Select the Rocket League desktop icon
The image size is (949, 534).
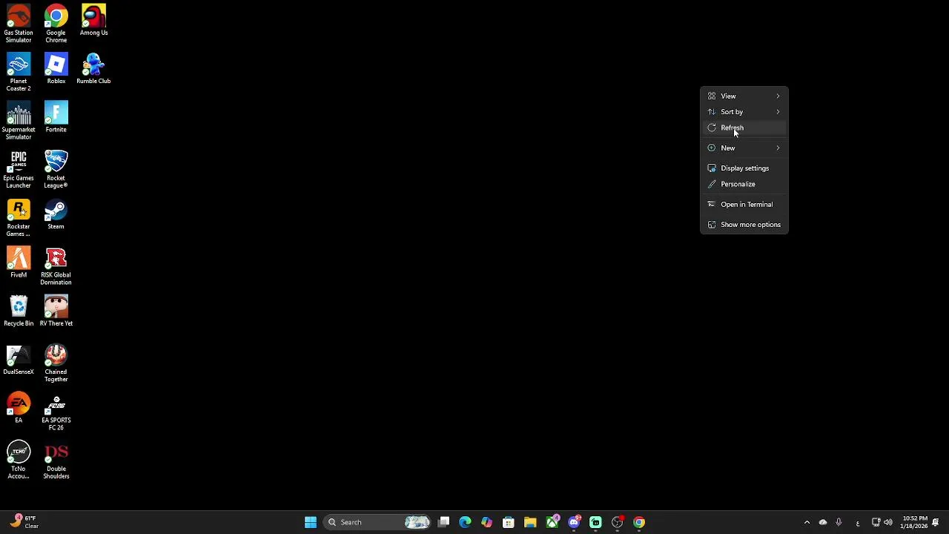coord(56,169)
